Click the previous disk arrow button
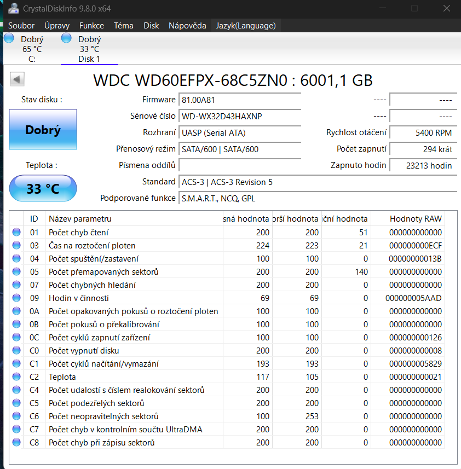Screen dimensions: 461x469 [17, 79]
